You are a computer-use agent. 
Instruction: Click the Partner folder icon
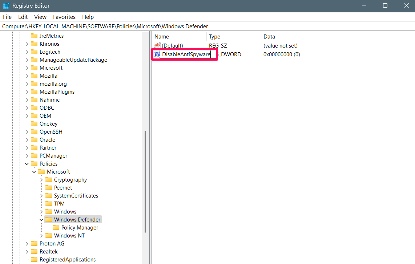[x=34, y=147]
